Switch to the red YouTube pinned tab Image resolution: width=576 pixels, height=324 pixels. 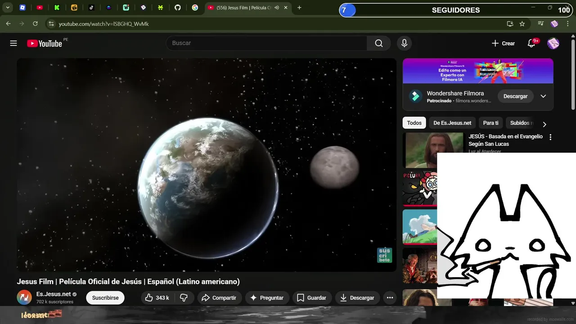pos(40,8)
